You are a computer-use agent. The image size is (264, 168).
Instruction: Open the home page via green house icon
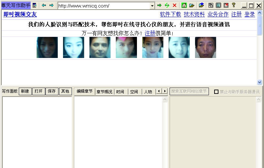tap(184, 5)
